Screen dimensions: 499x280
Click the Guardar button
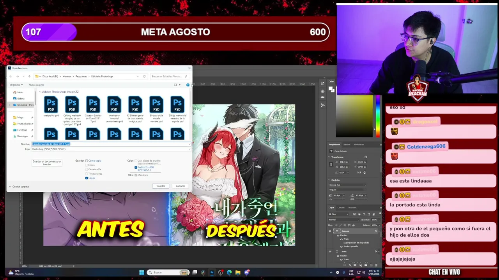coord(161,186)
